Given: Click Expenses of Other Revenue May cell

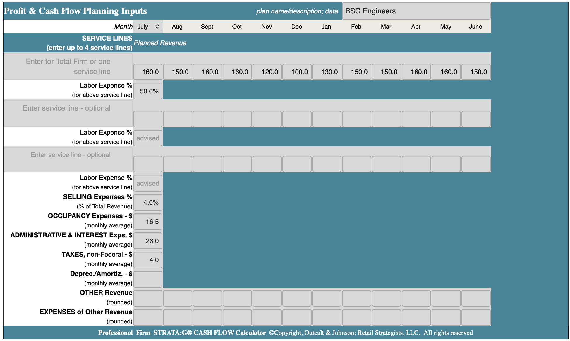Looking at the screenshot, I should 446,317.
